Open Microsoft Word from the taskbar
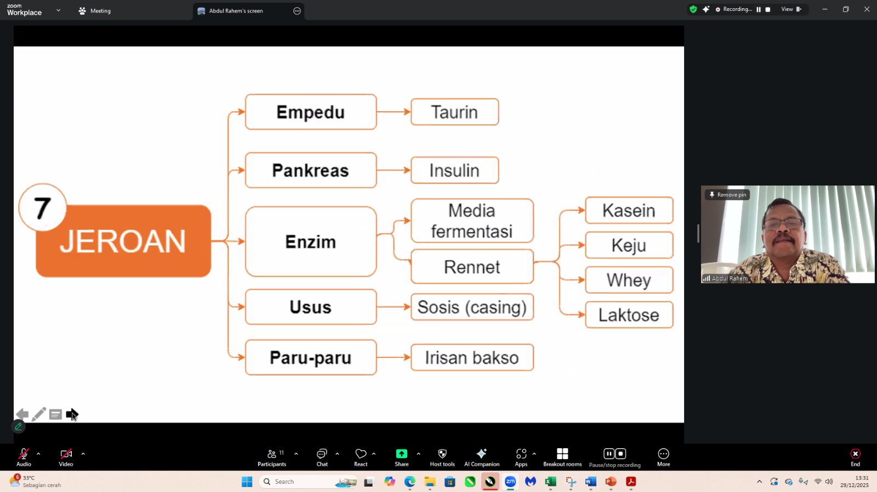 [590, 482]
